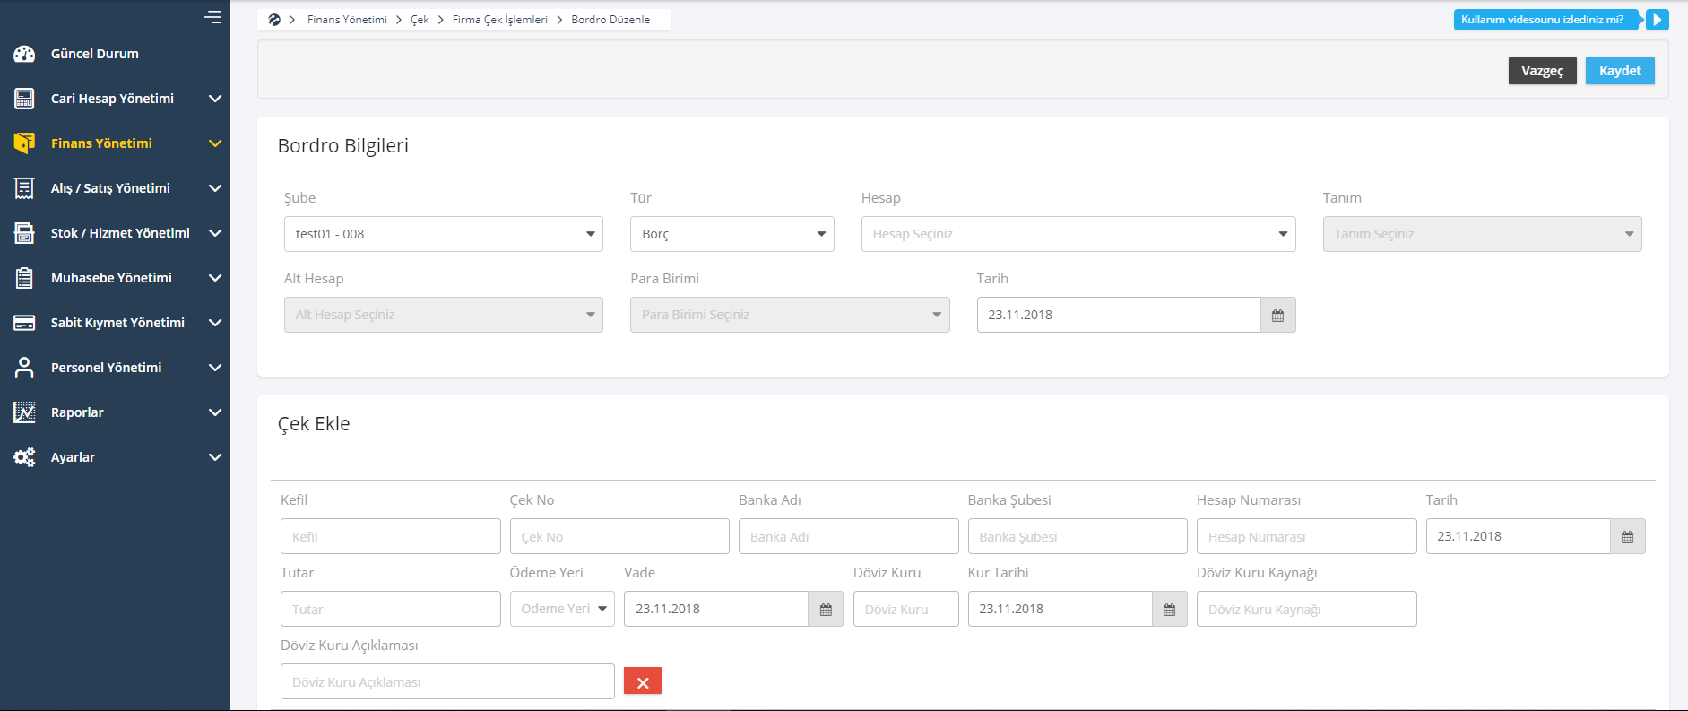This screenshot has width=1688, height=711.
Task: Click the Alış / Satış Yönetimi icon
Action: 24,188
